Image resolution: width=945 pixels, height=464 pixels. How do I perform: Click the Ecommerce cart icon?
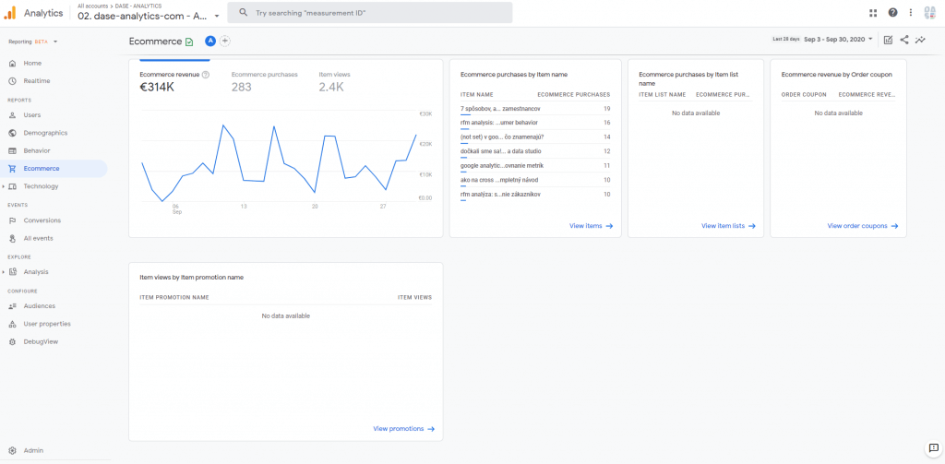pos(12,169)
